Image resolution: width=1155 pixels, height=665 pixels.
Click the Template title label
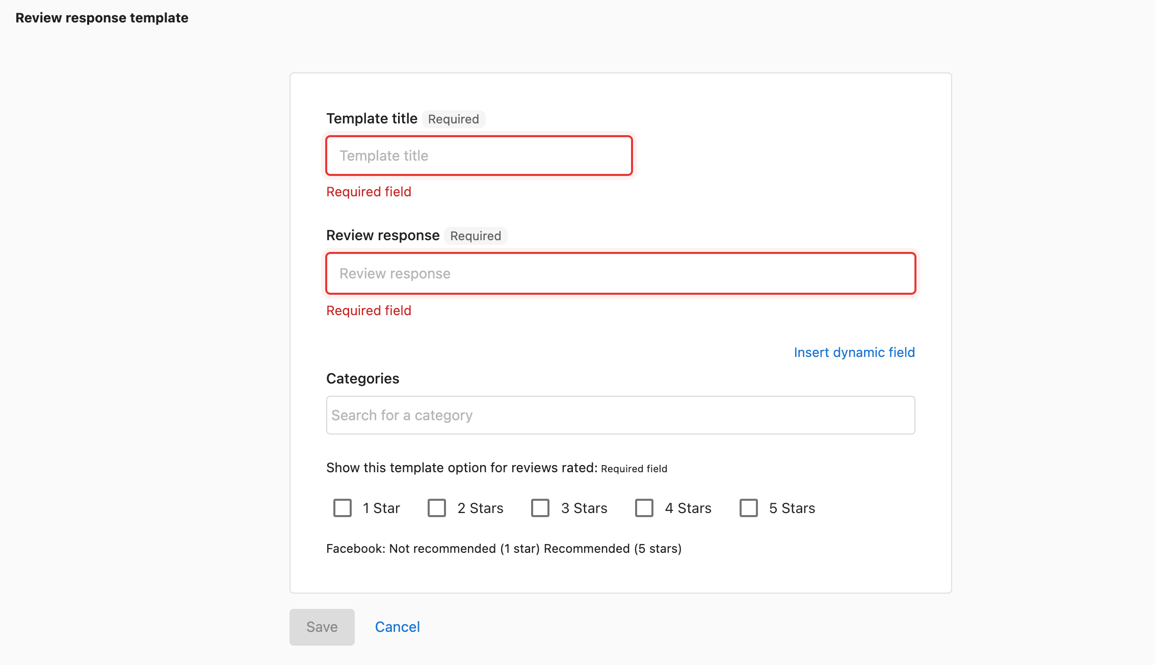372,118
